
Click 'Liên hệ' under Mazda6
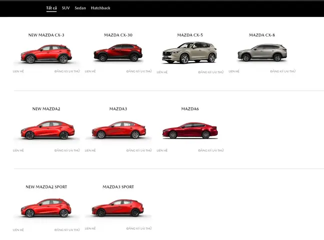tap(162, 150)
